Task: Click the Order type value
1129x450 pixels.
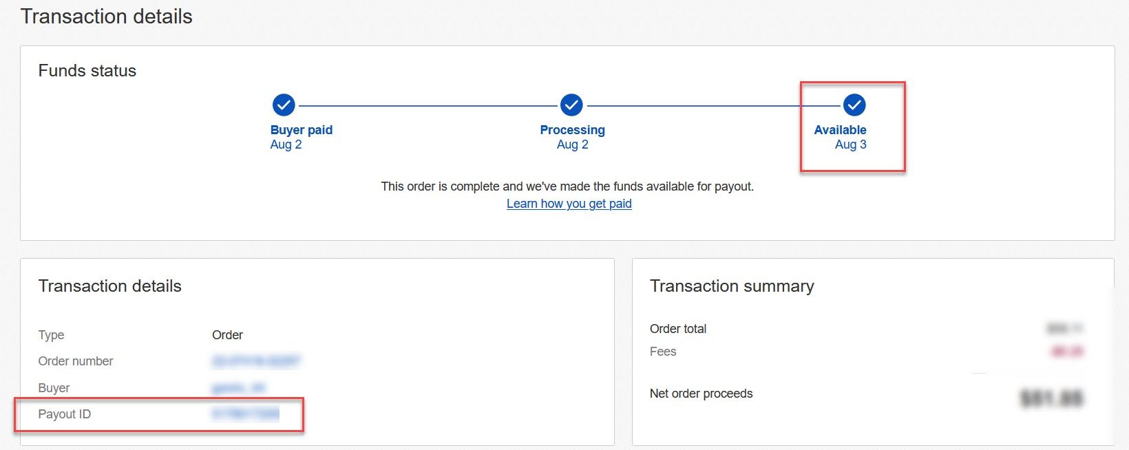Action: coord(227,335)
